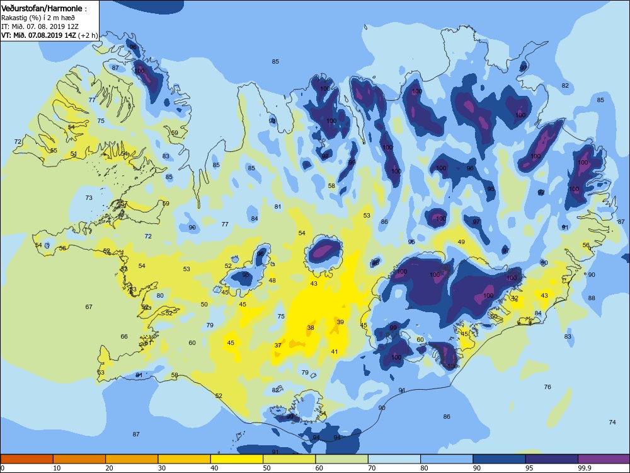The image size is (630, 473).
Task: Pick the 70–80 pale blue legend swatch
Action: pos(394,459)
